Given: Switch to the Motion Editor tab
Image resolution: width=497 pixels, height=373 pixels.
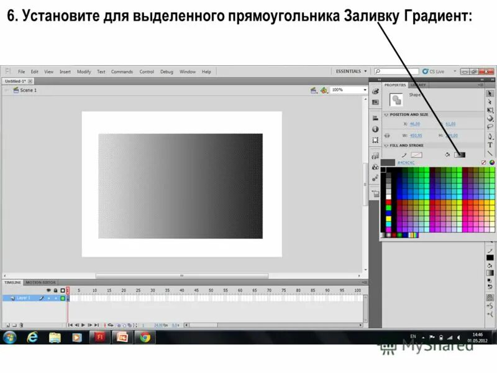Looking at the screenshot, I should point(40,282).
